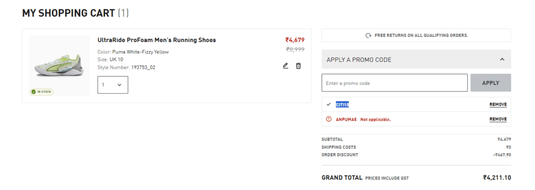Edit the UltraRide cart item via pencil icon

(x=285, y=66)
